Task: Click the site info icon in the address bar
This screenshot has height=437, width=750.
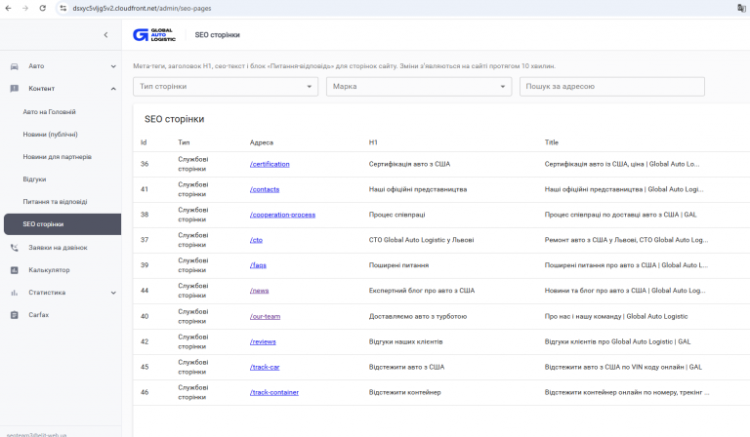Action: tap(63, 8)
